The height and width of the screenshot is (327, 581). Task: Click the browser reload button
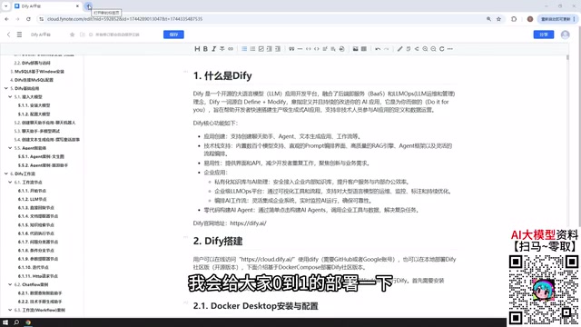(28, 19)
